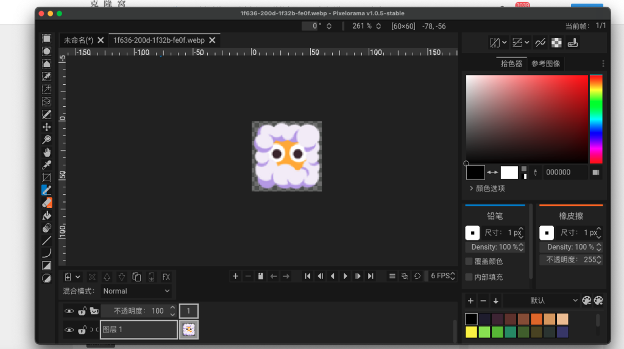Select the lasso selection tool

click(46, 102)
